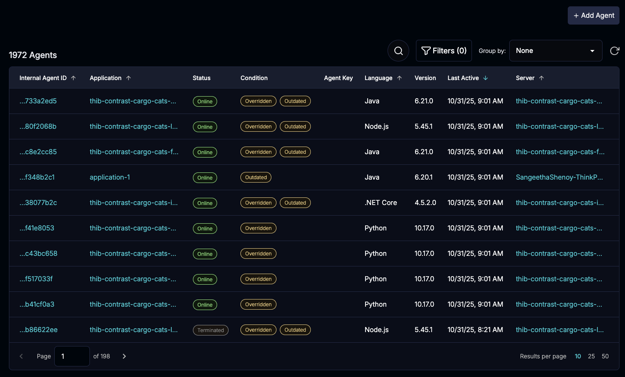Open the SangeethaShenoy-ThinkP server link

click(x=559, y=177)
